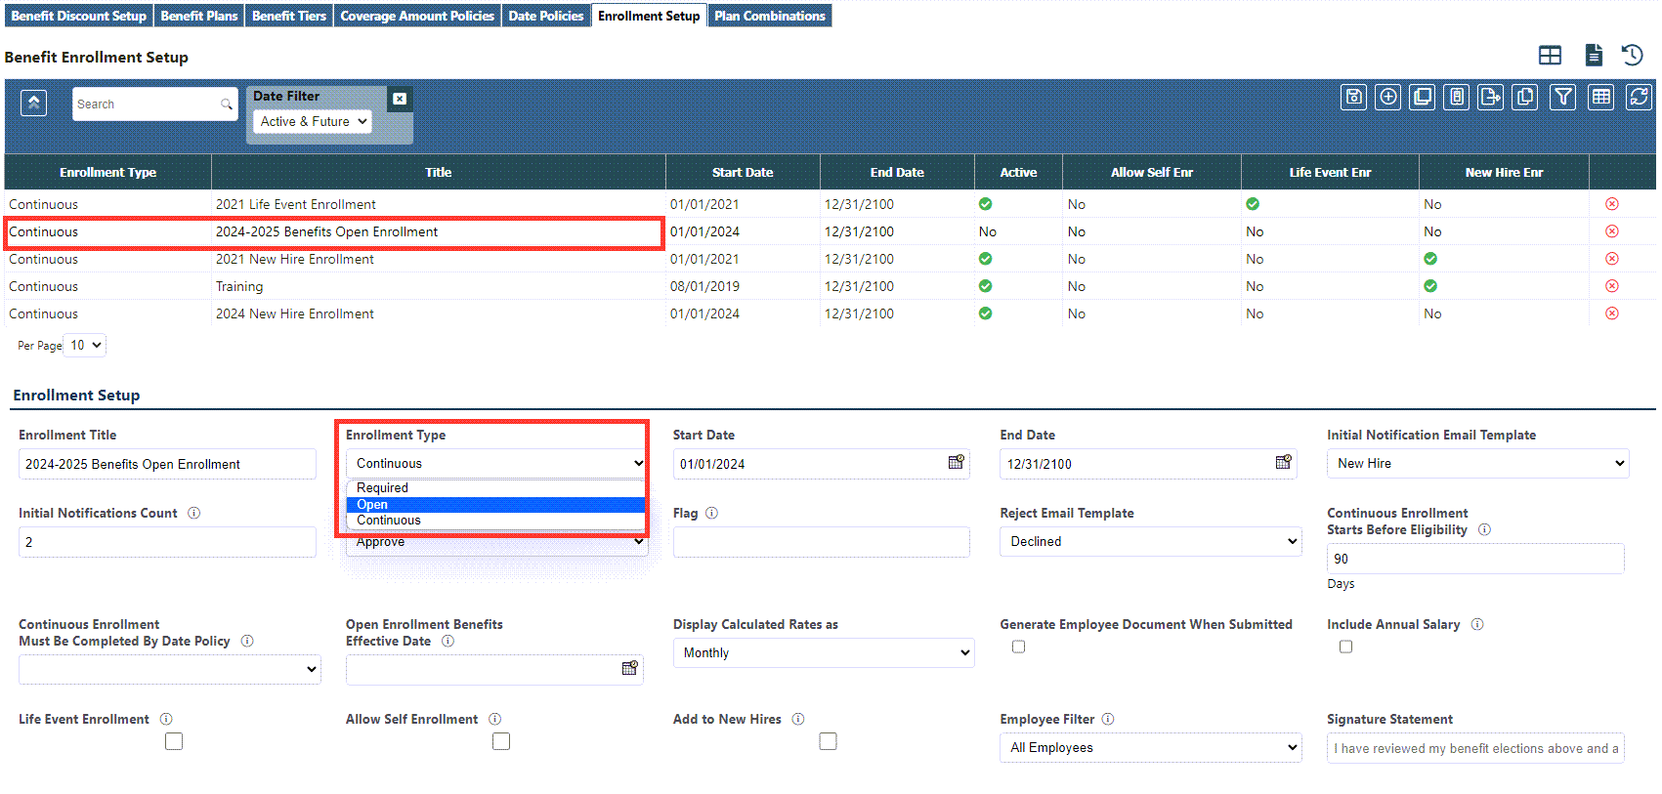Open the Initial Notification Email Template dropdown

[1477, 463]
